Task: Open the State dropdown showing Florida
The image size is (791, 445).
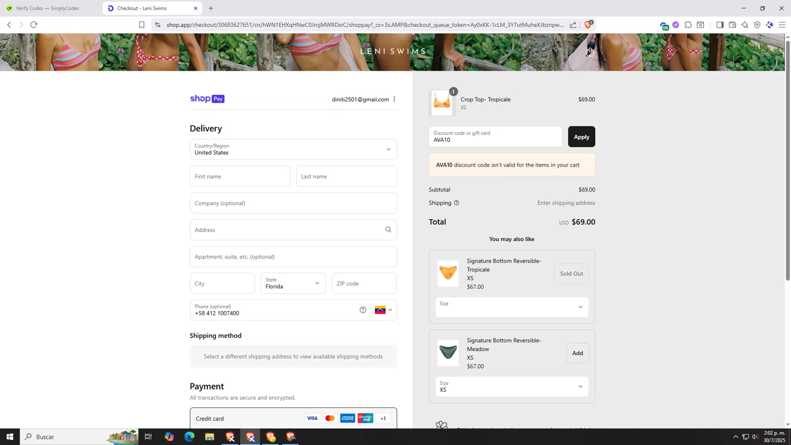Action: (x=293, y=283)
